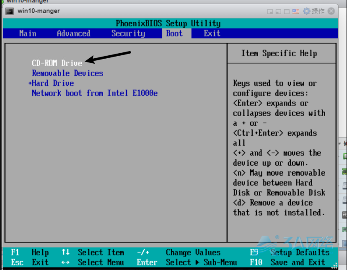Click the US flag keyboard layout icon

point(295,11)
